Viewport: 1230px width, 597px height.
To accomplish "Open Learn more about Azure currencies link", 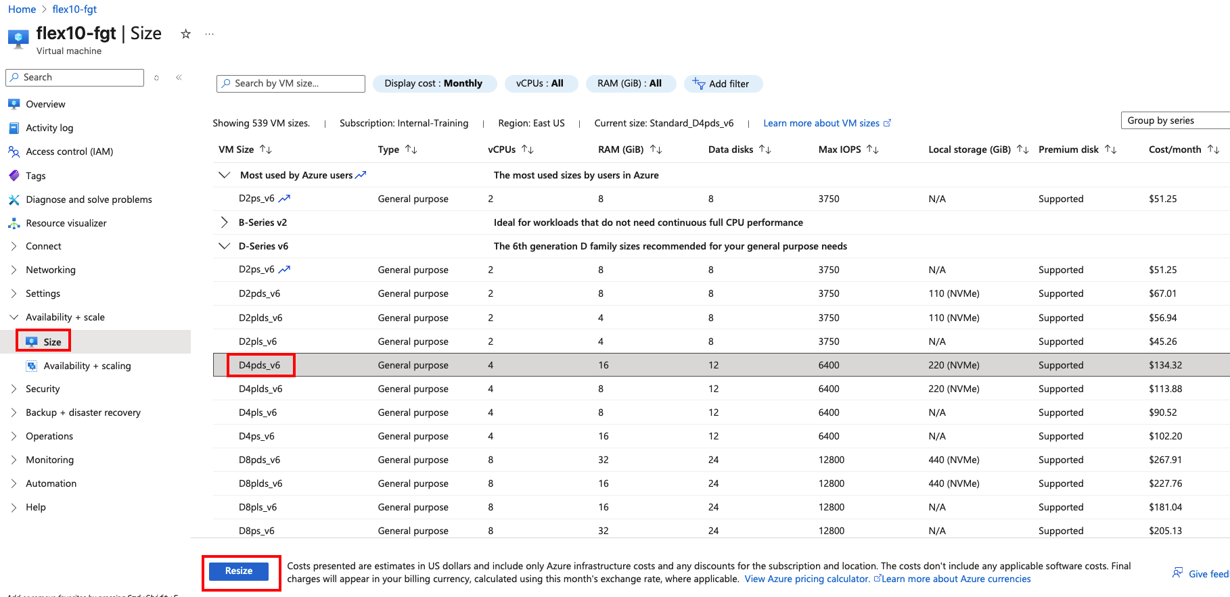I will pos(956,579).
